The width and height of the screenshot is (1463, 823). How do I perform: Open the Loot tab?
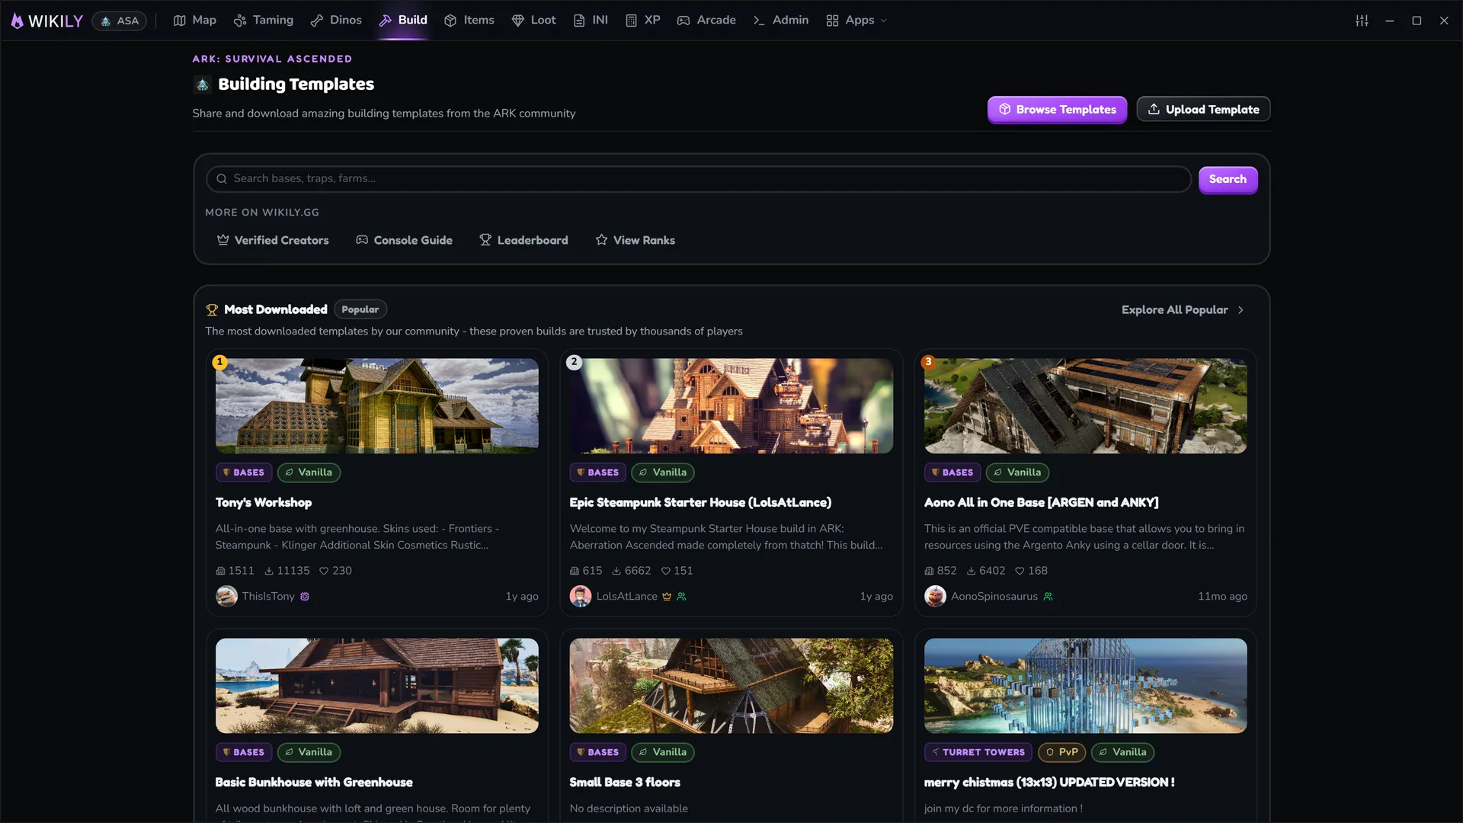coord(533,20)
